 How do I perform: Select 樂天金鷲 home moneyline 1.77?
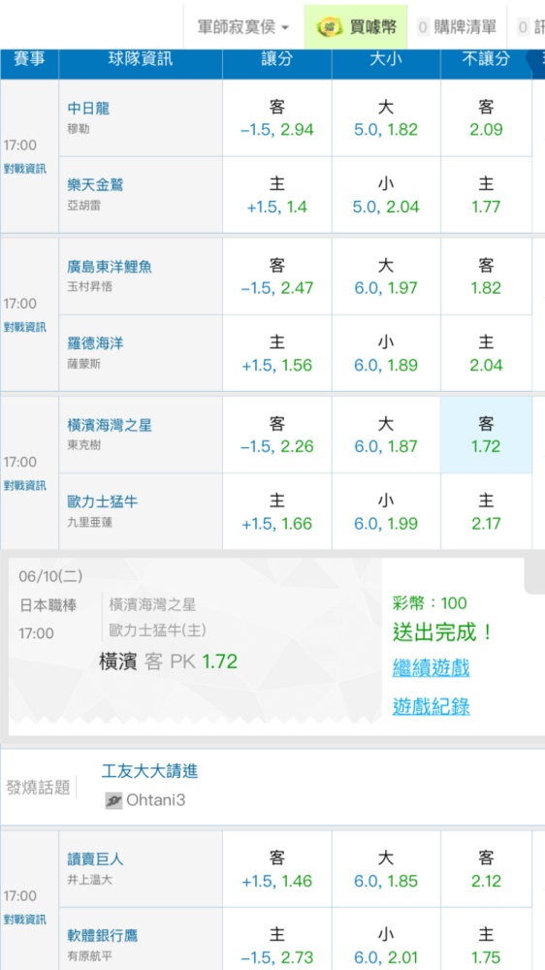(x=486, y=195)
